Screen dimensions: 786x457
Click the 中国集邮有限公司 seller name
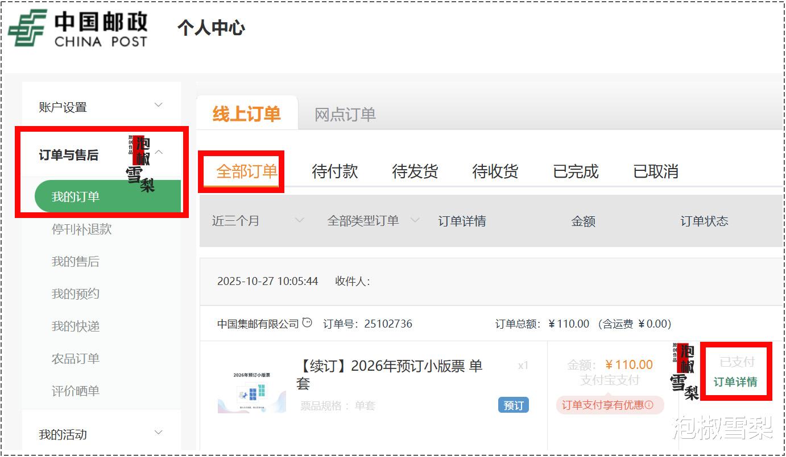pos(258,324)
